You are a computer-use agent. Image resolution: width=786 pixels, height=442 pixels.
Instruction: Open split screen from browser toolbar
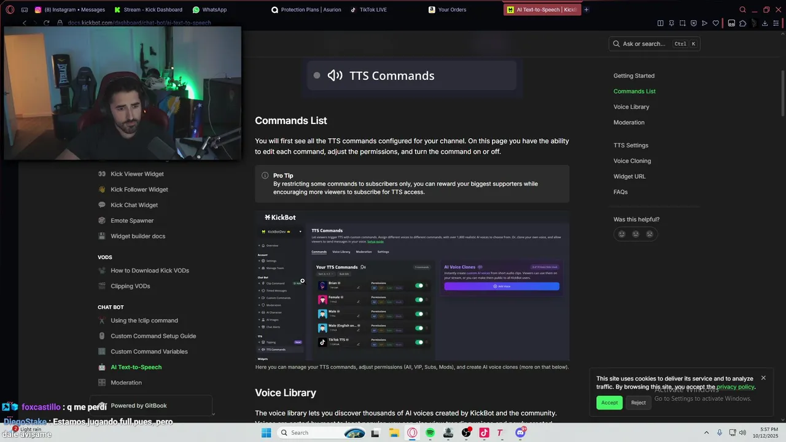coord(660,23)
